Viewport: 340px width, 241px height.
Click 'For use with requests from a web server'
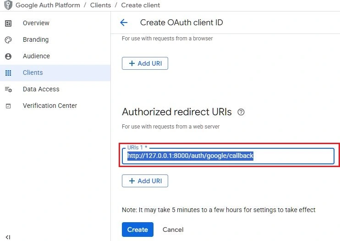(x=170, y=127)
